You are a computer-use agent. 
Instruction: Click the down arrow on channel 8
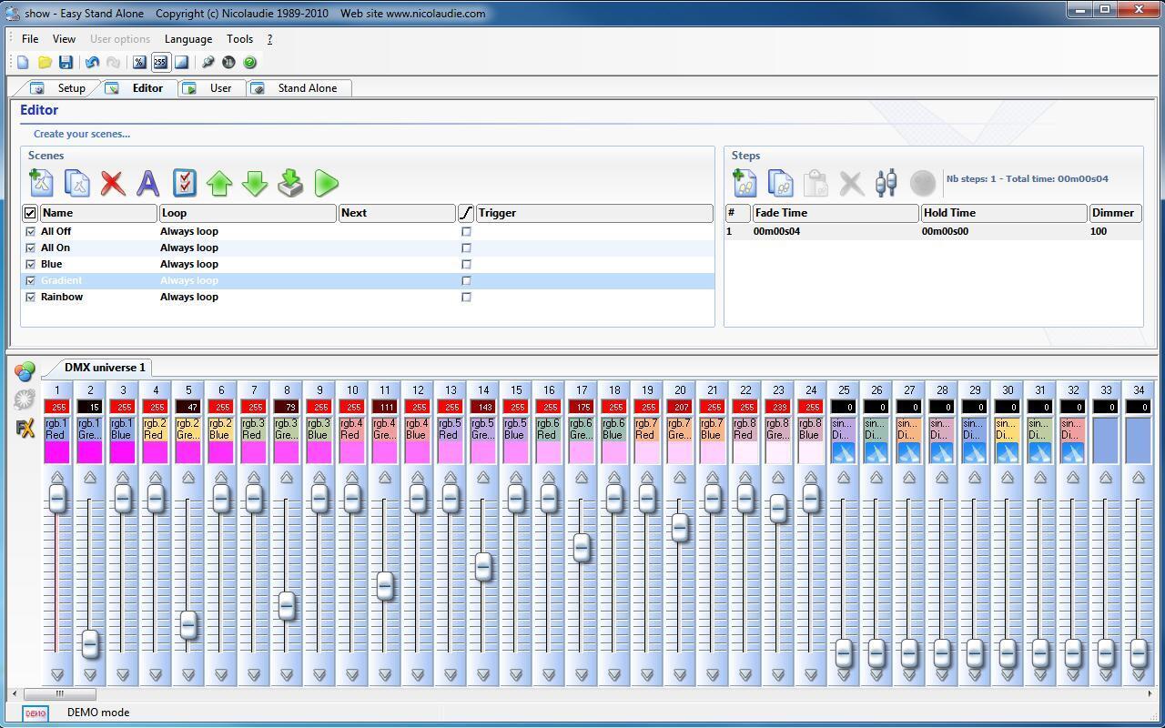tap(287, 674)
